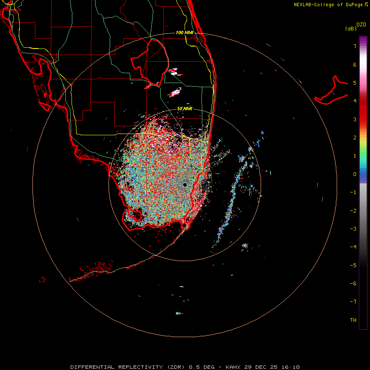The image size is (370, 370).
Task: Click the -1 value on the color scale
Action: point(353,192)
